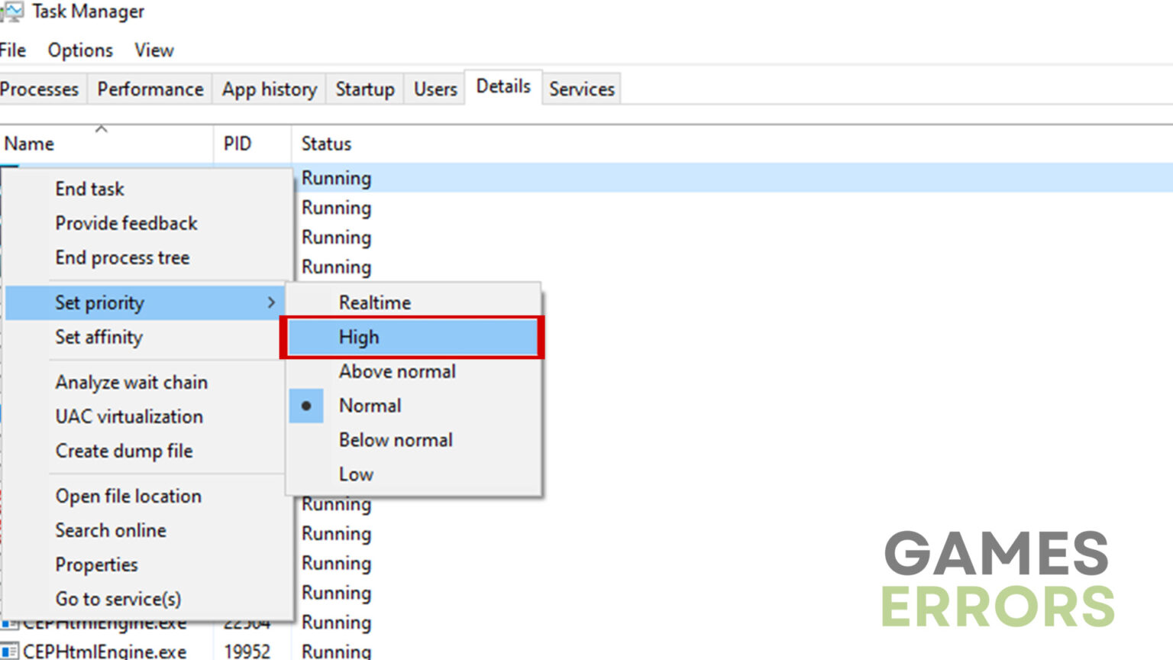Open the View menu

click(x=154, y=50)
